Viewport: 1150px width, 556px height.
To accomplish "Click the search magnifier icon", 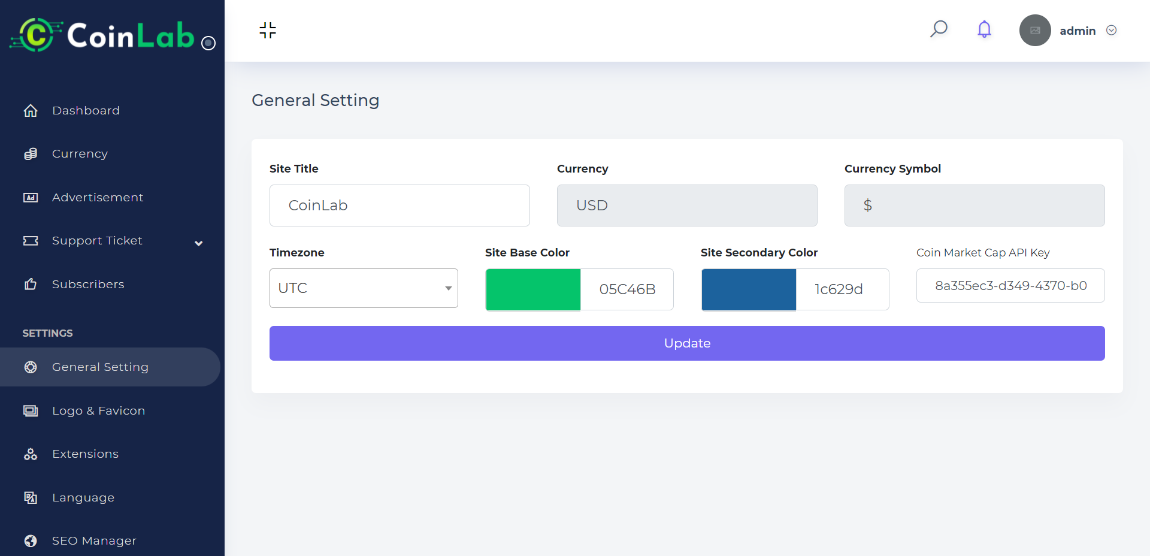I will (939, 29).
